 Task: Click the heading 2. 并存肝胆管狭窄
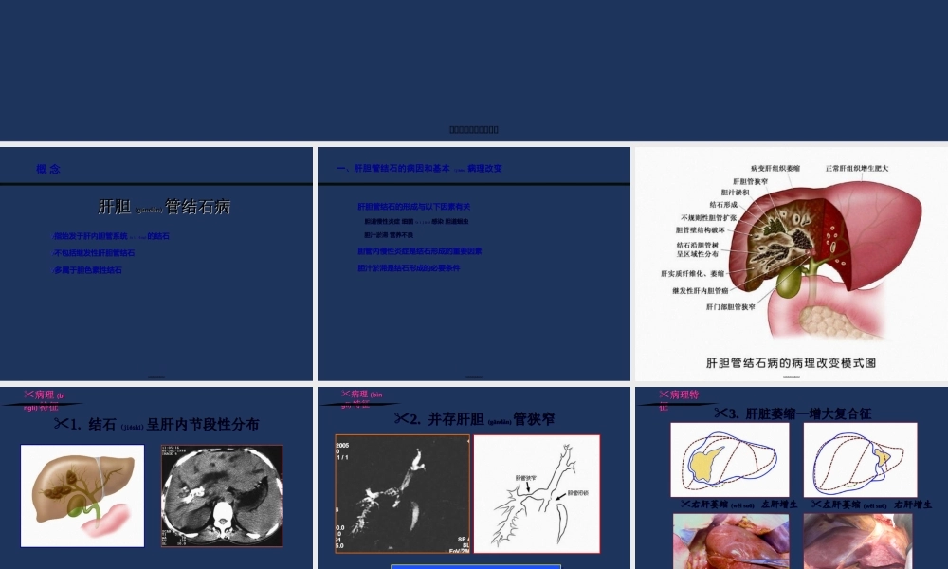474,418
